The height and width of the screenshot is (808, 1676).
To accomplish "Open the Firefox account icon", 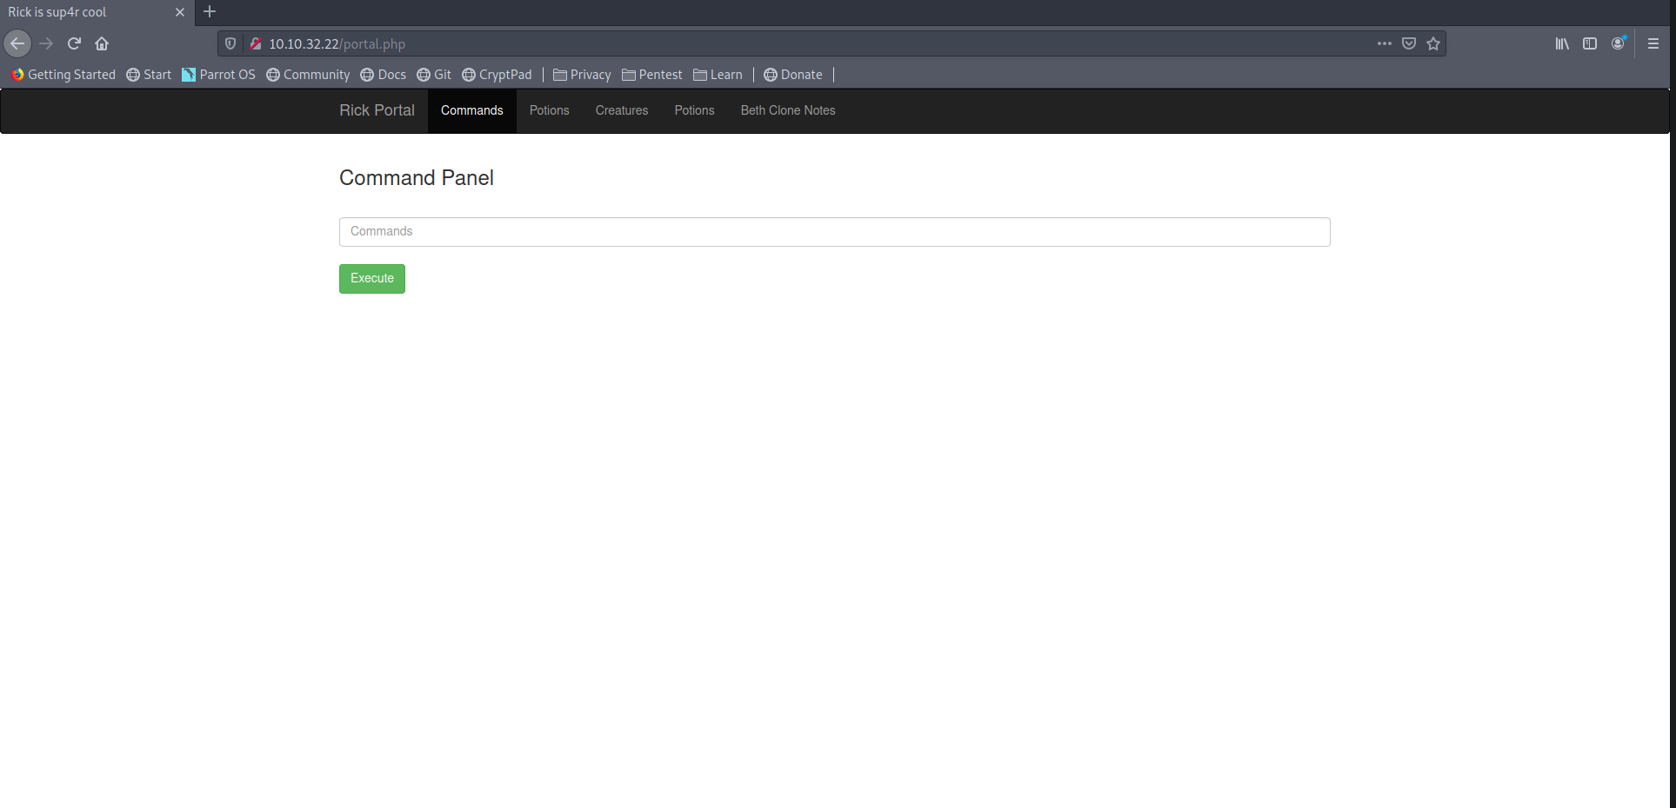I will click(1618, 43).
